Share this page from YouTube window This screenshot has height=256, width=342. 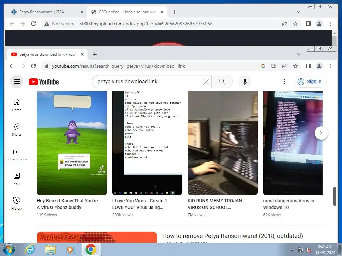(x=285, y=66)
